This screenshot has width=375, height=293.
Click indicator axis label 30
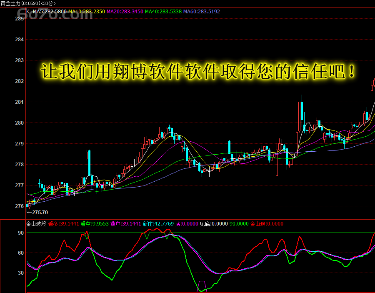[x=21, y=273]
